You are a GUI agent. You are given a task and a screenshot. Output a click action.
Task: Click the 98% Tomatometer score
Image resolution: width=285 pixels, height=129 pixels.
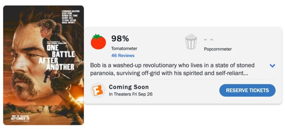(120, 39)
